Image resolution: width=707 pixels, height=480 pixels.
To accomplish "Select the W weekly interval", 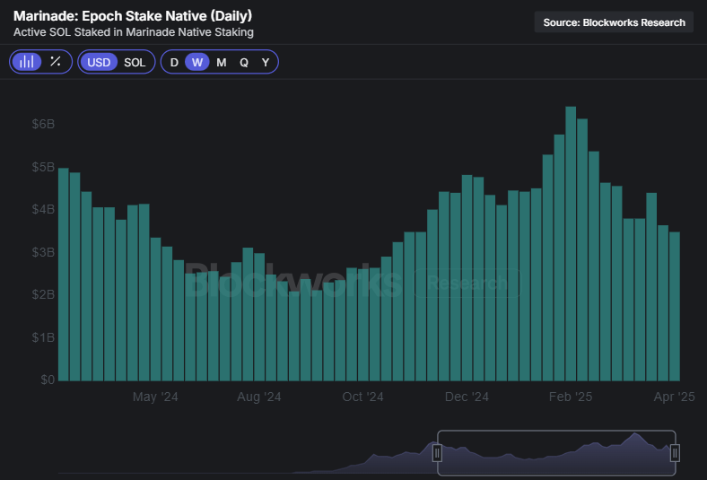I will 197,62.
